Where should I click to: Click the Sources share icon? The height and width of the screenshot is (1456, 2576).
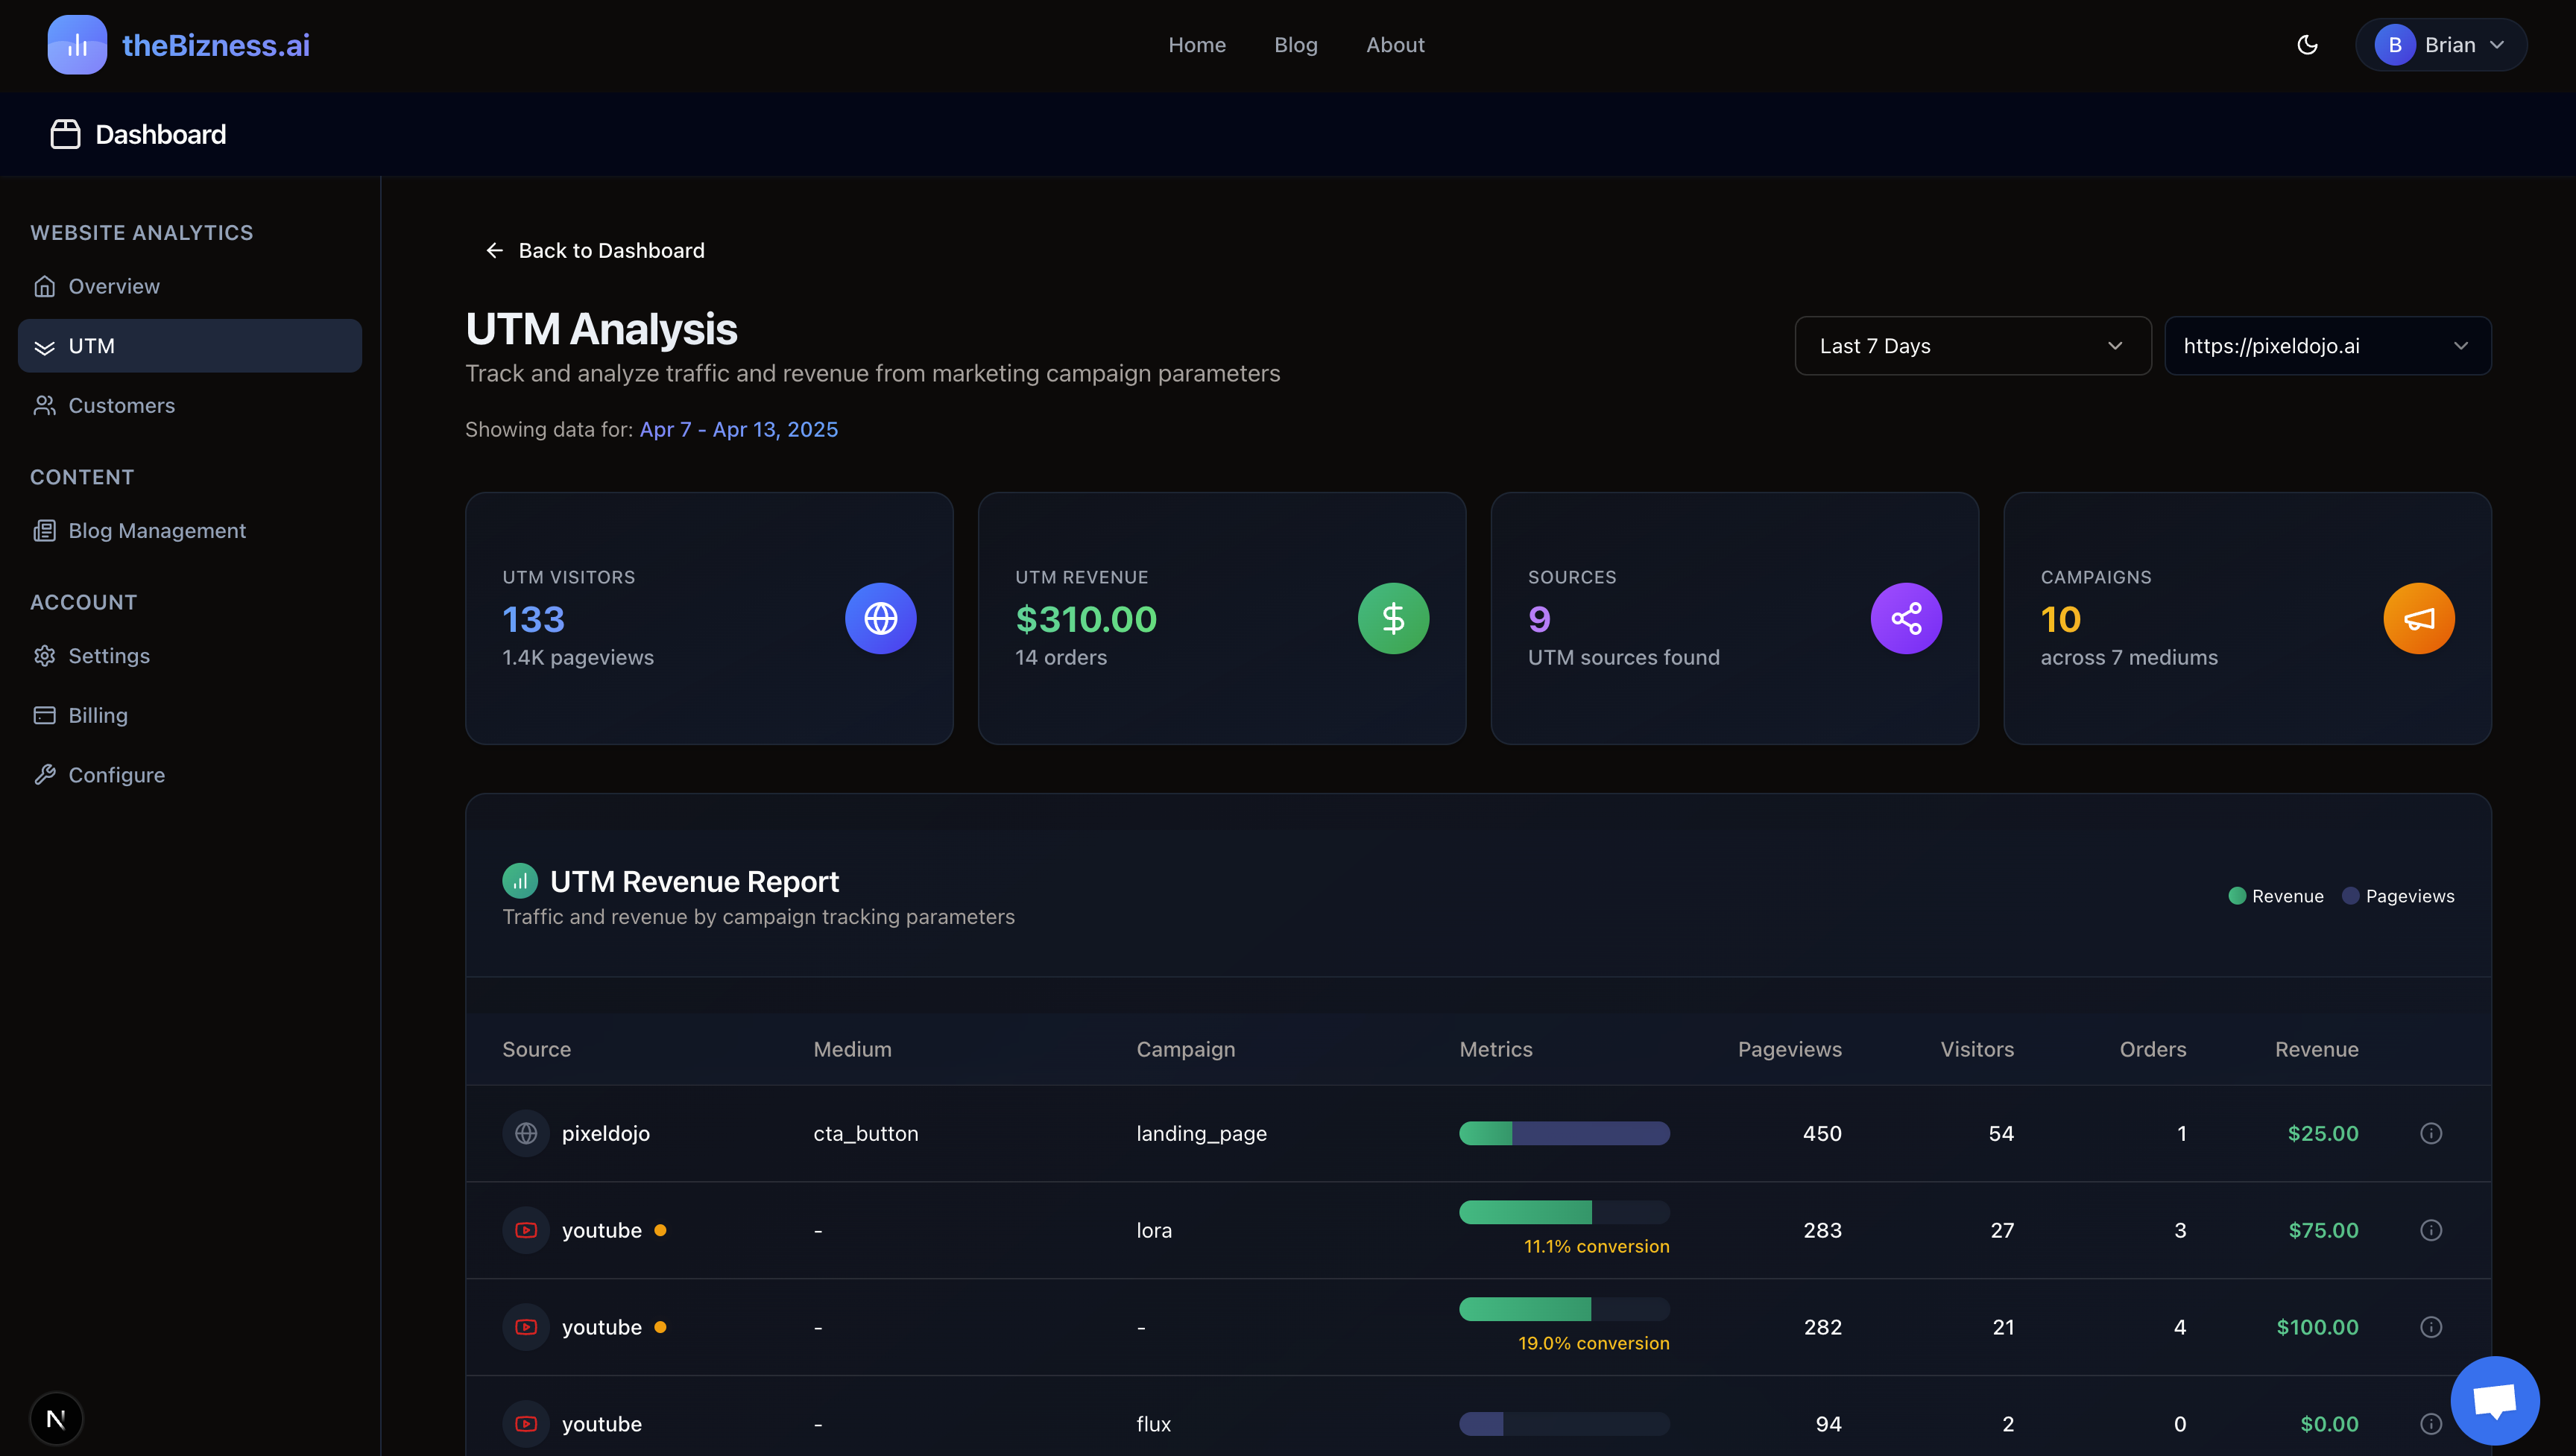(1906, 618)
